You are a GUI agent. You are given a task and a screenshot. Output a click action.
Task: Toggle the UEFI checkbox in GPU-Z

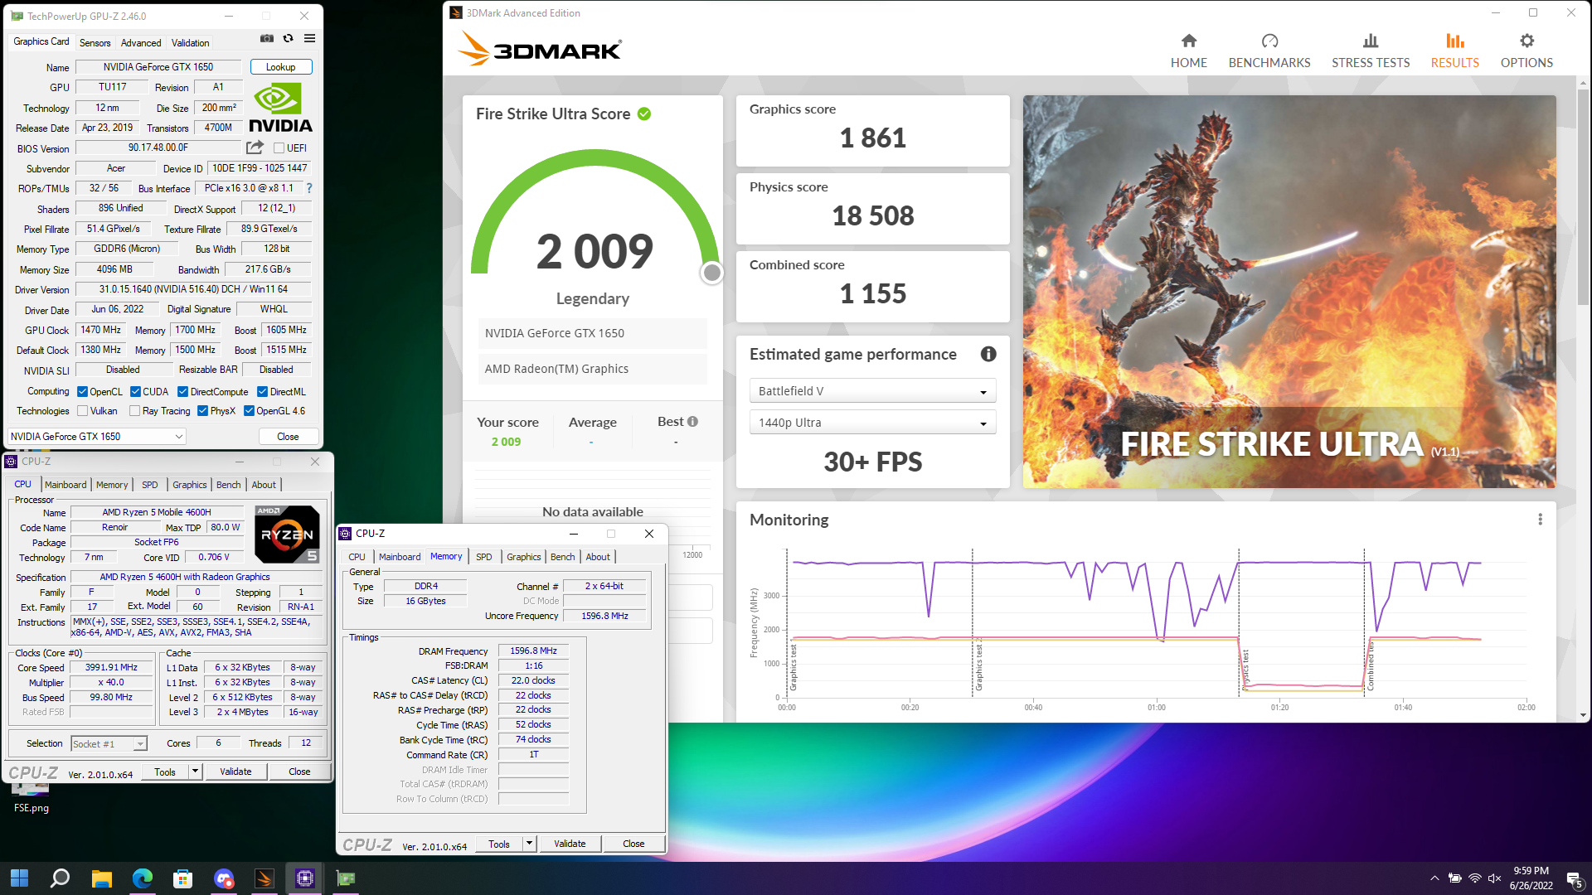pyautogui.click(x=279, y=148)
